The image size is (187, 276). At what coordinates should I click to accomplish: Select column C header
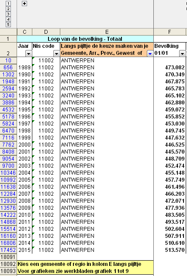[24, 32]
